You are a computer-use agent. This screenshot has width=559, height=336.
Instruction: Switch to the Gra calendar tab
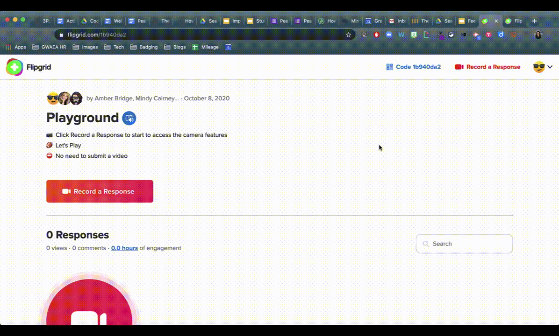tap(374, 21)
